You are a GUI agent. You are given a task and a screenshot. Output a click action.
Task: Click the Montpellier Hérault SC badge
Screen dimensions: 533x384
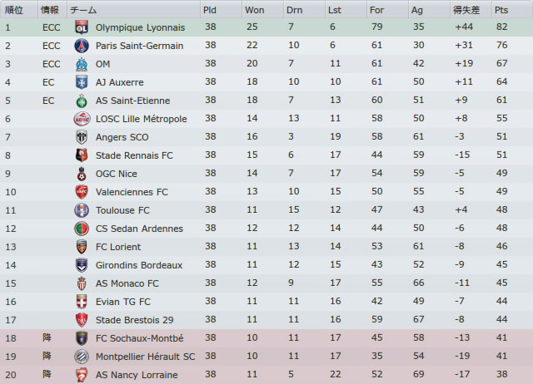click(x=82, y=357)
